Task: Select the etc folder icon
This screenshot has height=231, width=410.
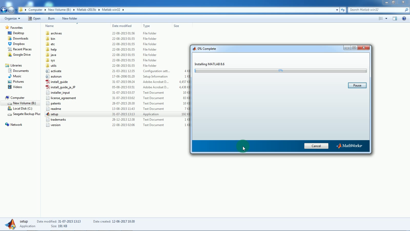Action: [x=47, y=44]
